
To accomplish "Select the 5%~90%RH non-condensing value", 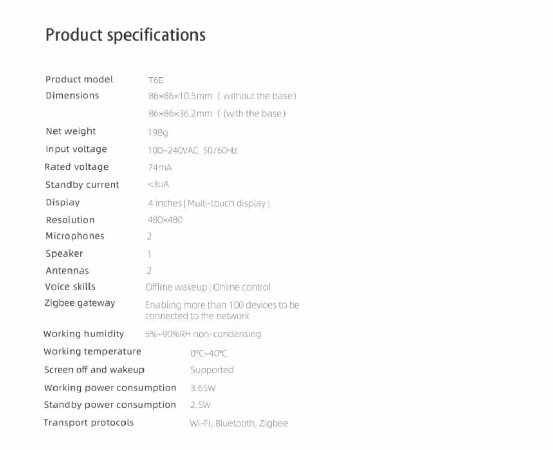I will click(x=203, y=334).
